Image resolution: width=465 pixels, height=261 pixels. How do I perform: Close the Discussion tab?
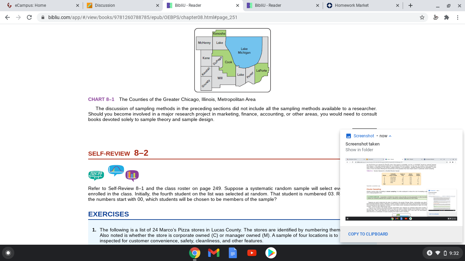157,5
